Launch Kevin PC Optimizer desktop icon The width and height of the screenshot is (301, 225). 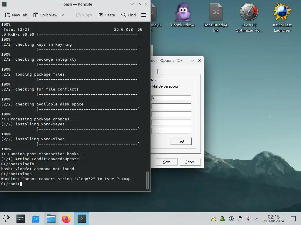pyautogui.click(x=249, y=17)
